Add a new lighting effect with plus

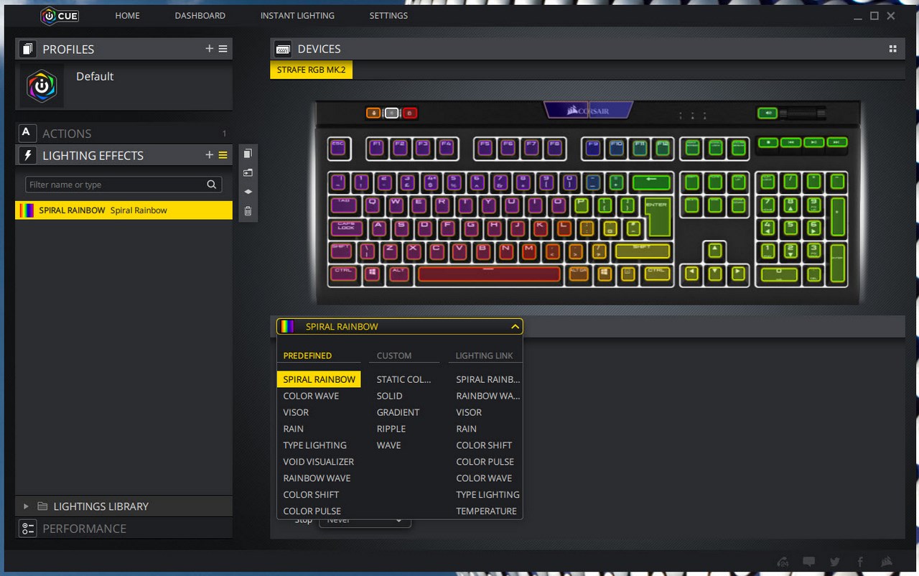pyautogui.click(x=209, y=155)
